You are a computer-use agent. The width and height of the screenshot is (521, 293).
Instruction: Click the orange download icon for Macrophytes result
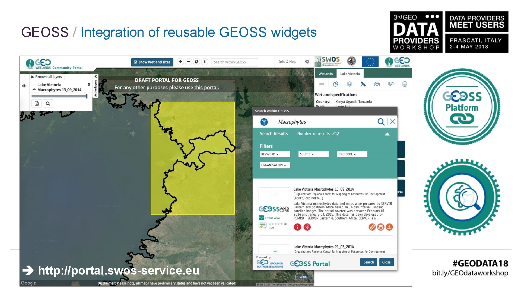pos(389,227)
